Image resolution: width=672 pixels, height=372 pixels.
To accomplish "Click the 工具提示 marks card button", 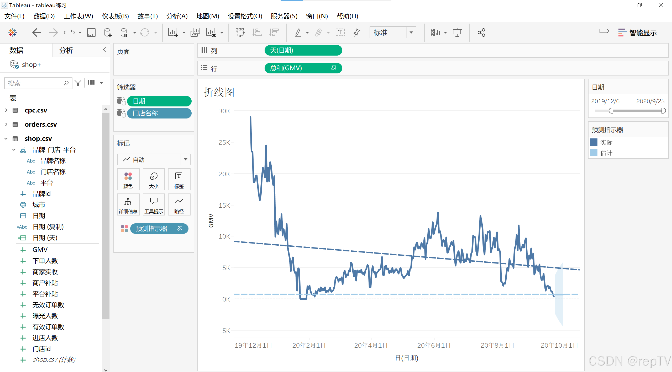I will pos(154,205).
